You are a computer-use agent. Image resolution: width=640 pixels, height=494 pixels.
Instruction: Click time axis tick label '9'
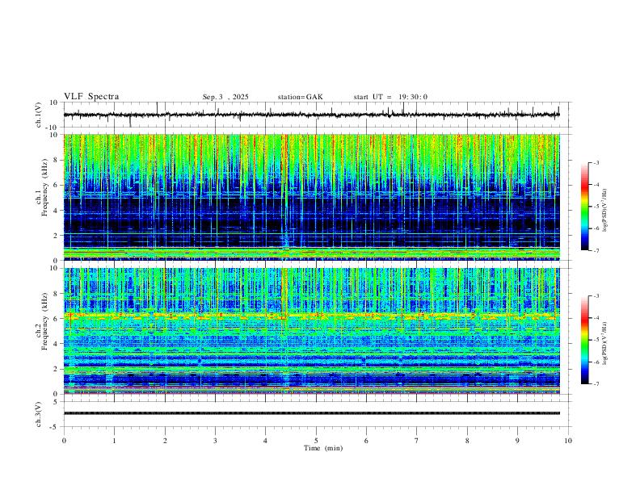(x=517, y=441)
